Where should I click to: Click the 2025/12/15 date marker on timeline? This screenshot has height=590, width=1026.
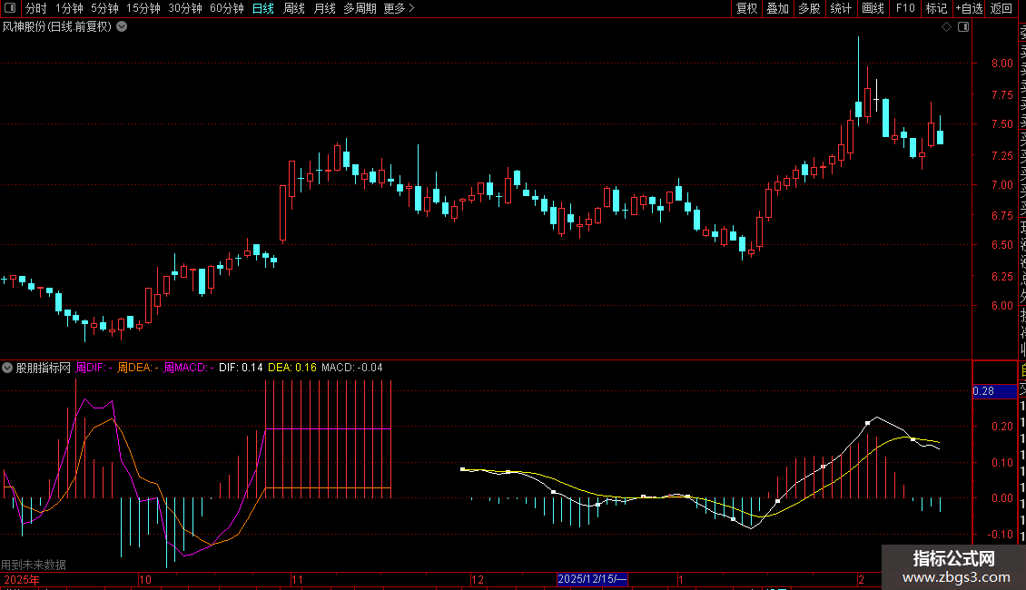tap(592, 579)
